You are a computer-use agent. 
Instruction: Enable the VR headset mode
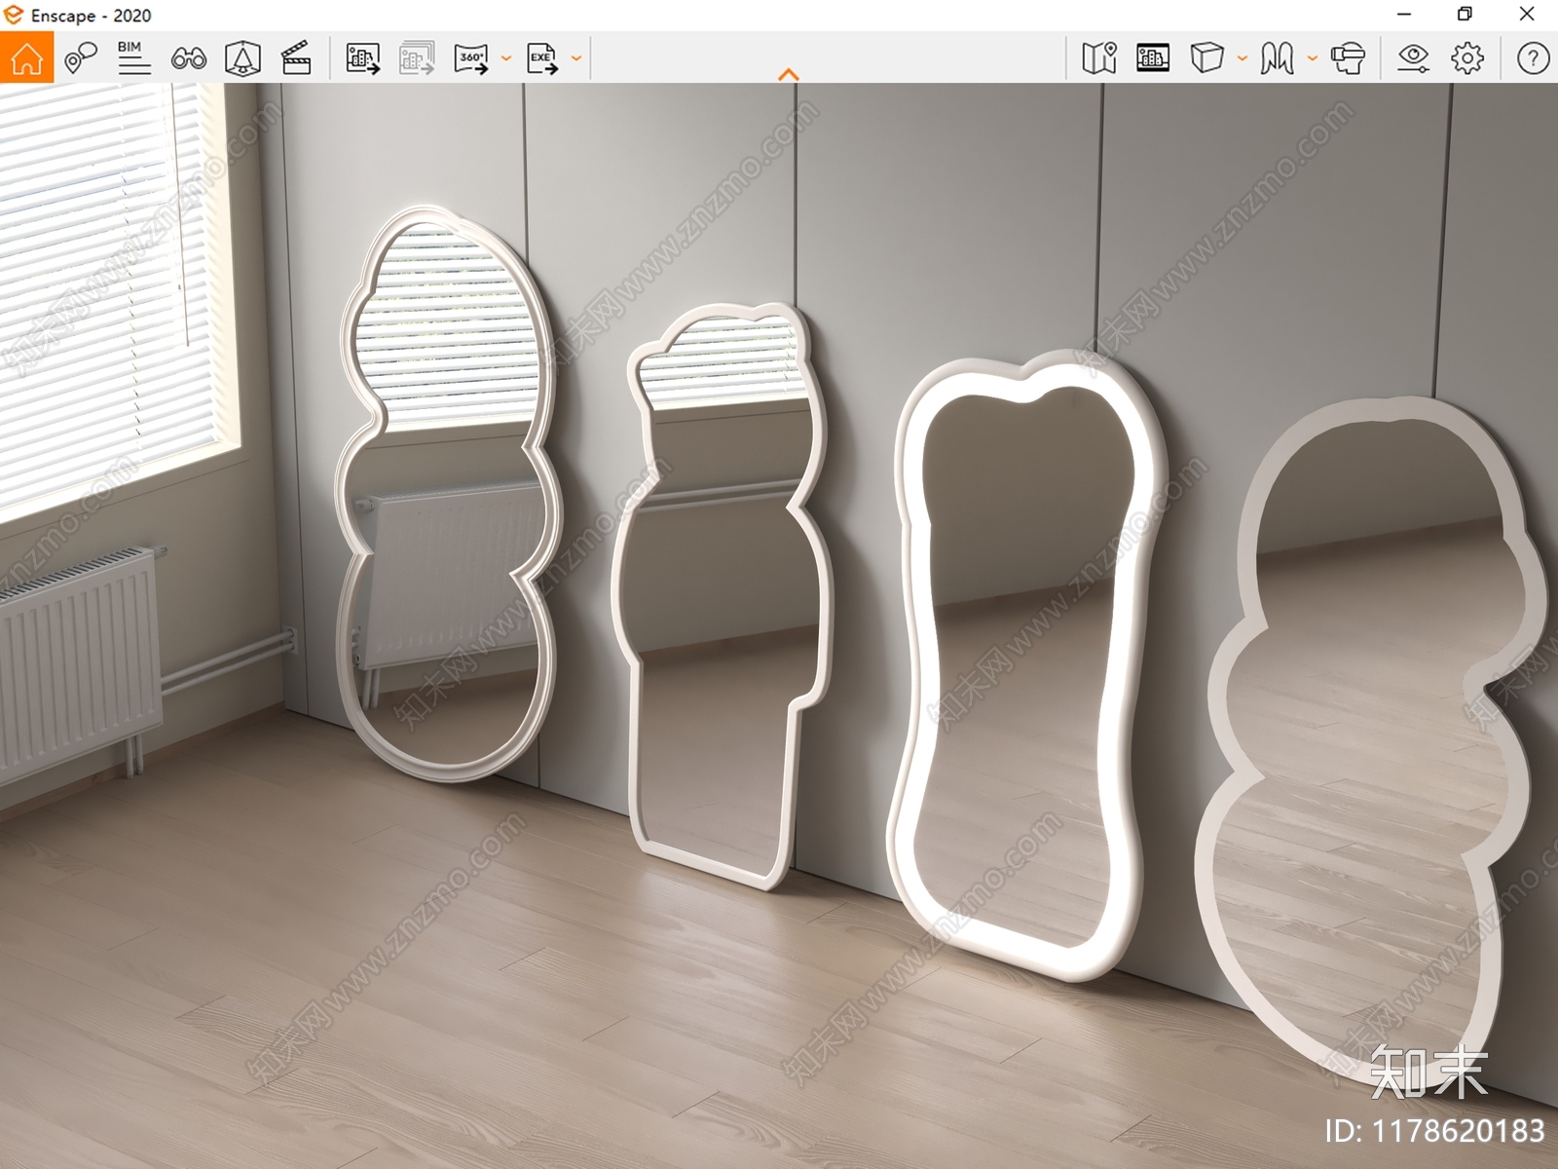coord(1348,58)
